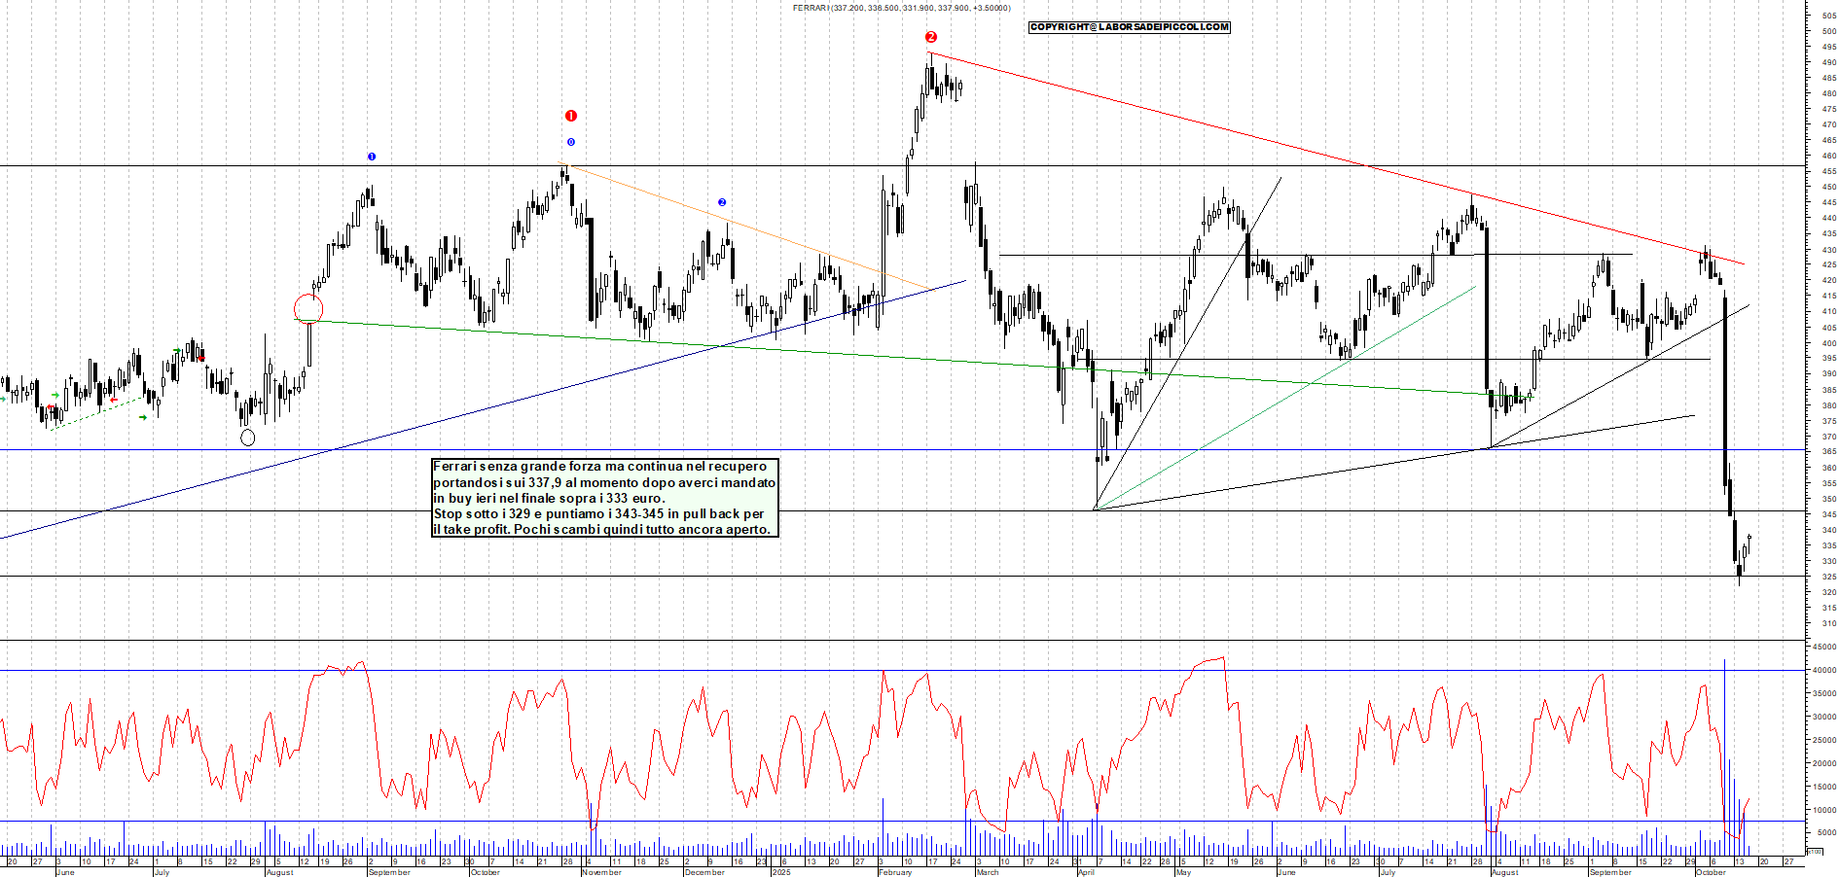Click the 40000 volume label on the indicator axis

pyautogui.click(x=1822, y=670)
